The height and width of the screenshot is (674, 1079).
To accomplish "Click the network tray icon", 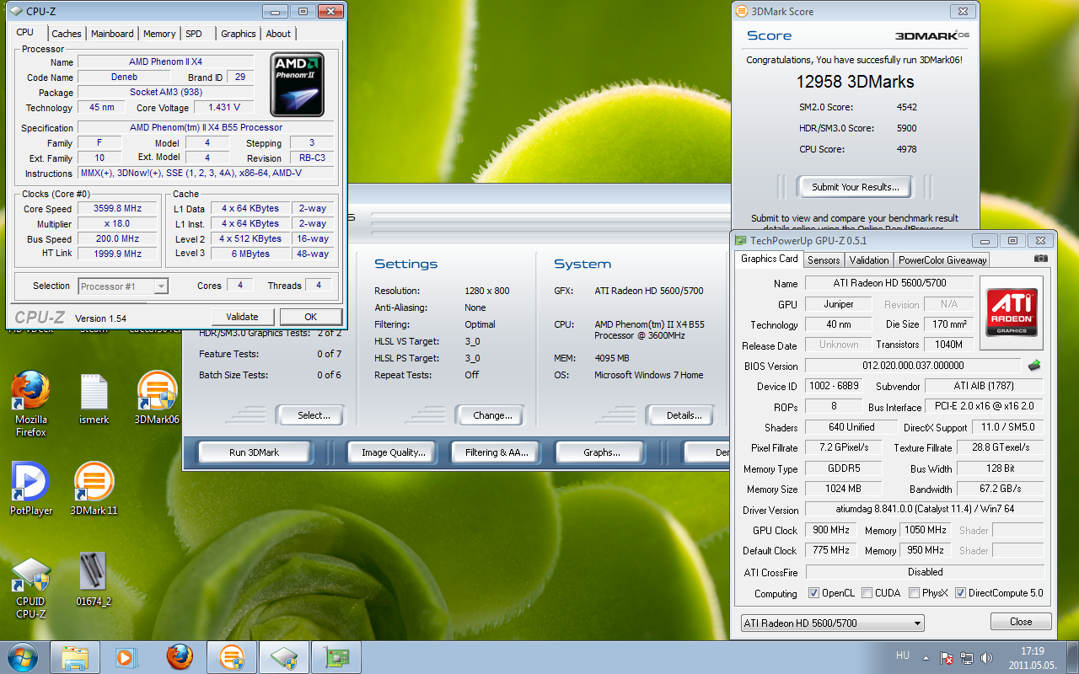I will [967, 657].
